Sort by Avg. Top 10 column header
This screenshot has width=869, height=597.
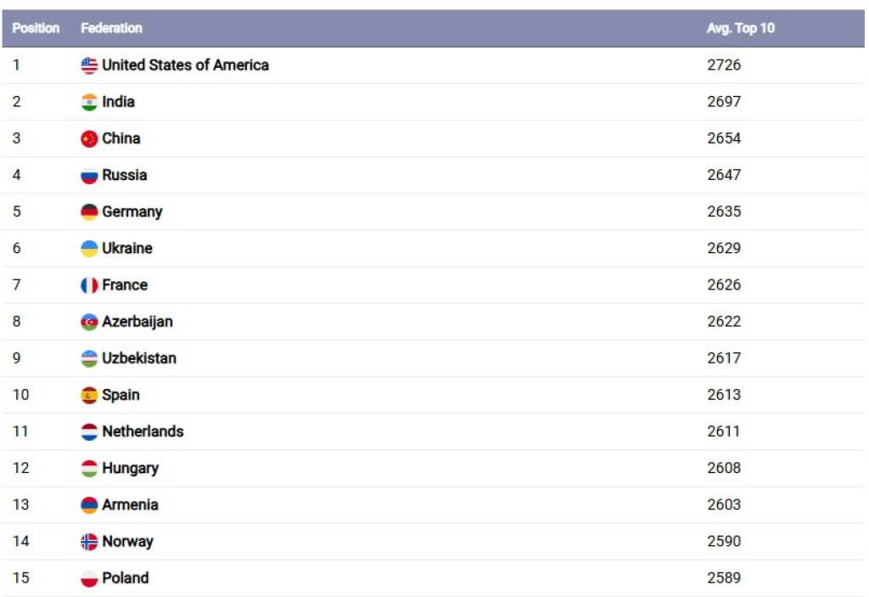[x=740, y=28]
